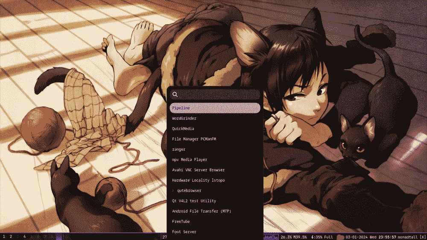The height and width of the screenshot is (240, 427).
Task: Launch WordGrinder from the list
Action: (184, 118)
